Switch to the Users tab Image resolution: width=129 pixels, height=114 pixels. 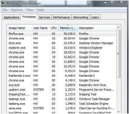[95, 17]
